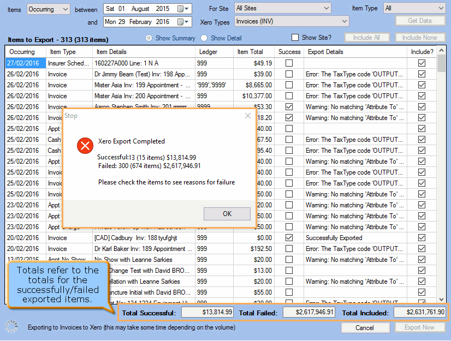
Task: Sort by the Item Details column header
Action: [144, 52]
